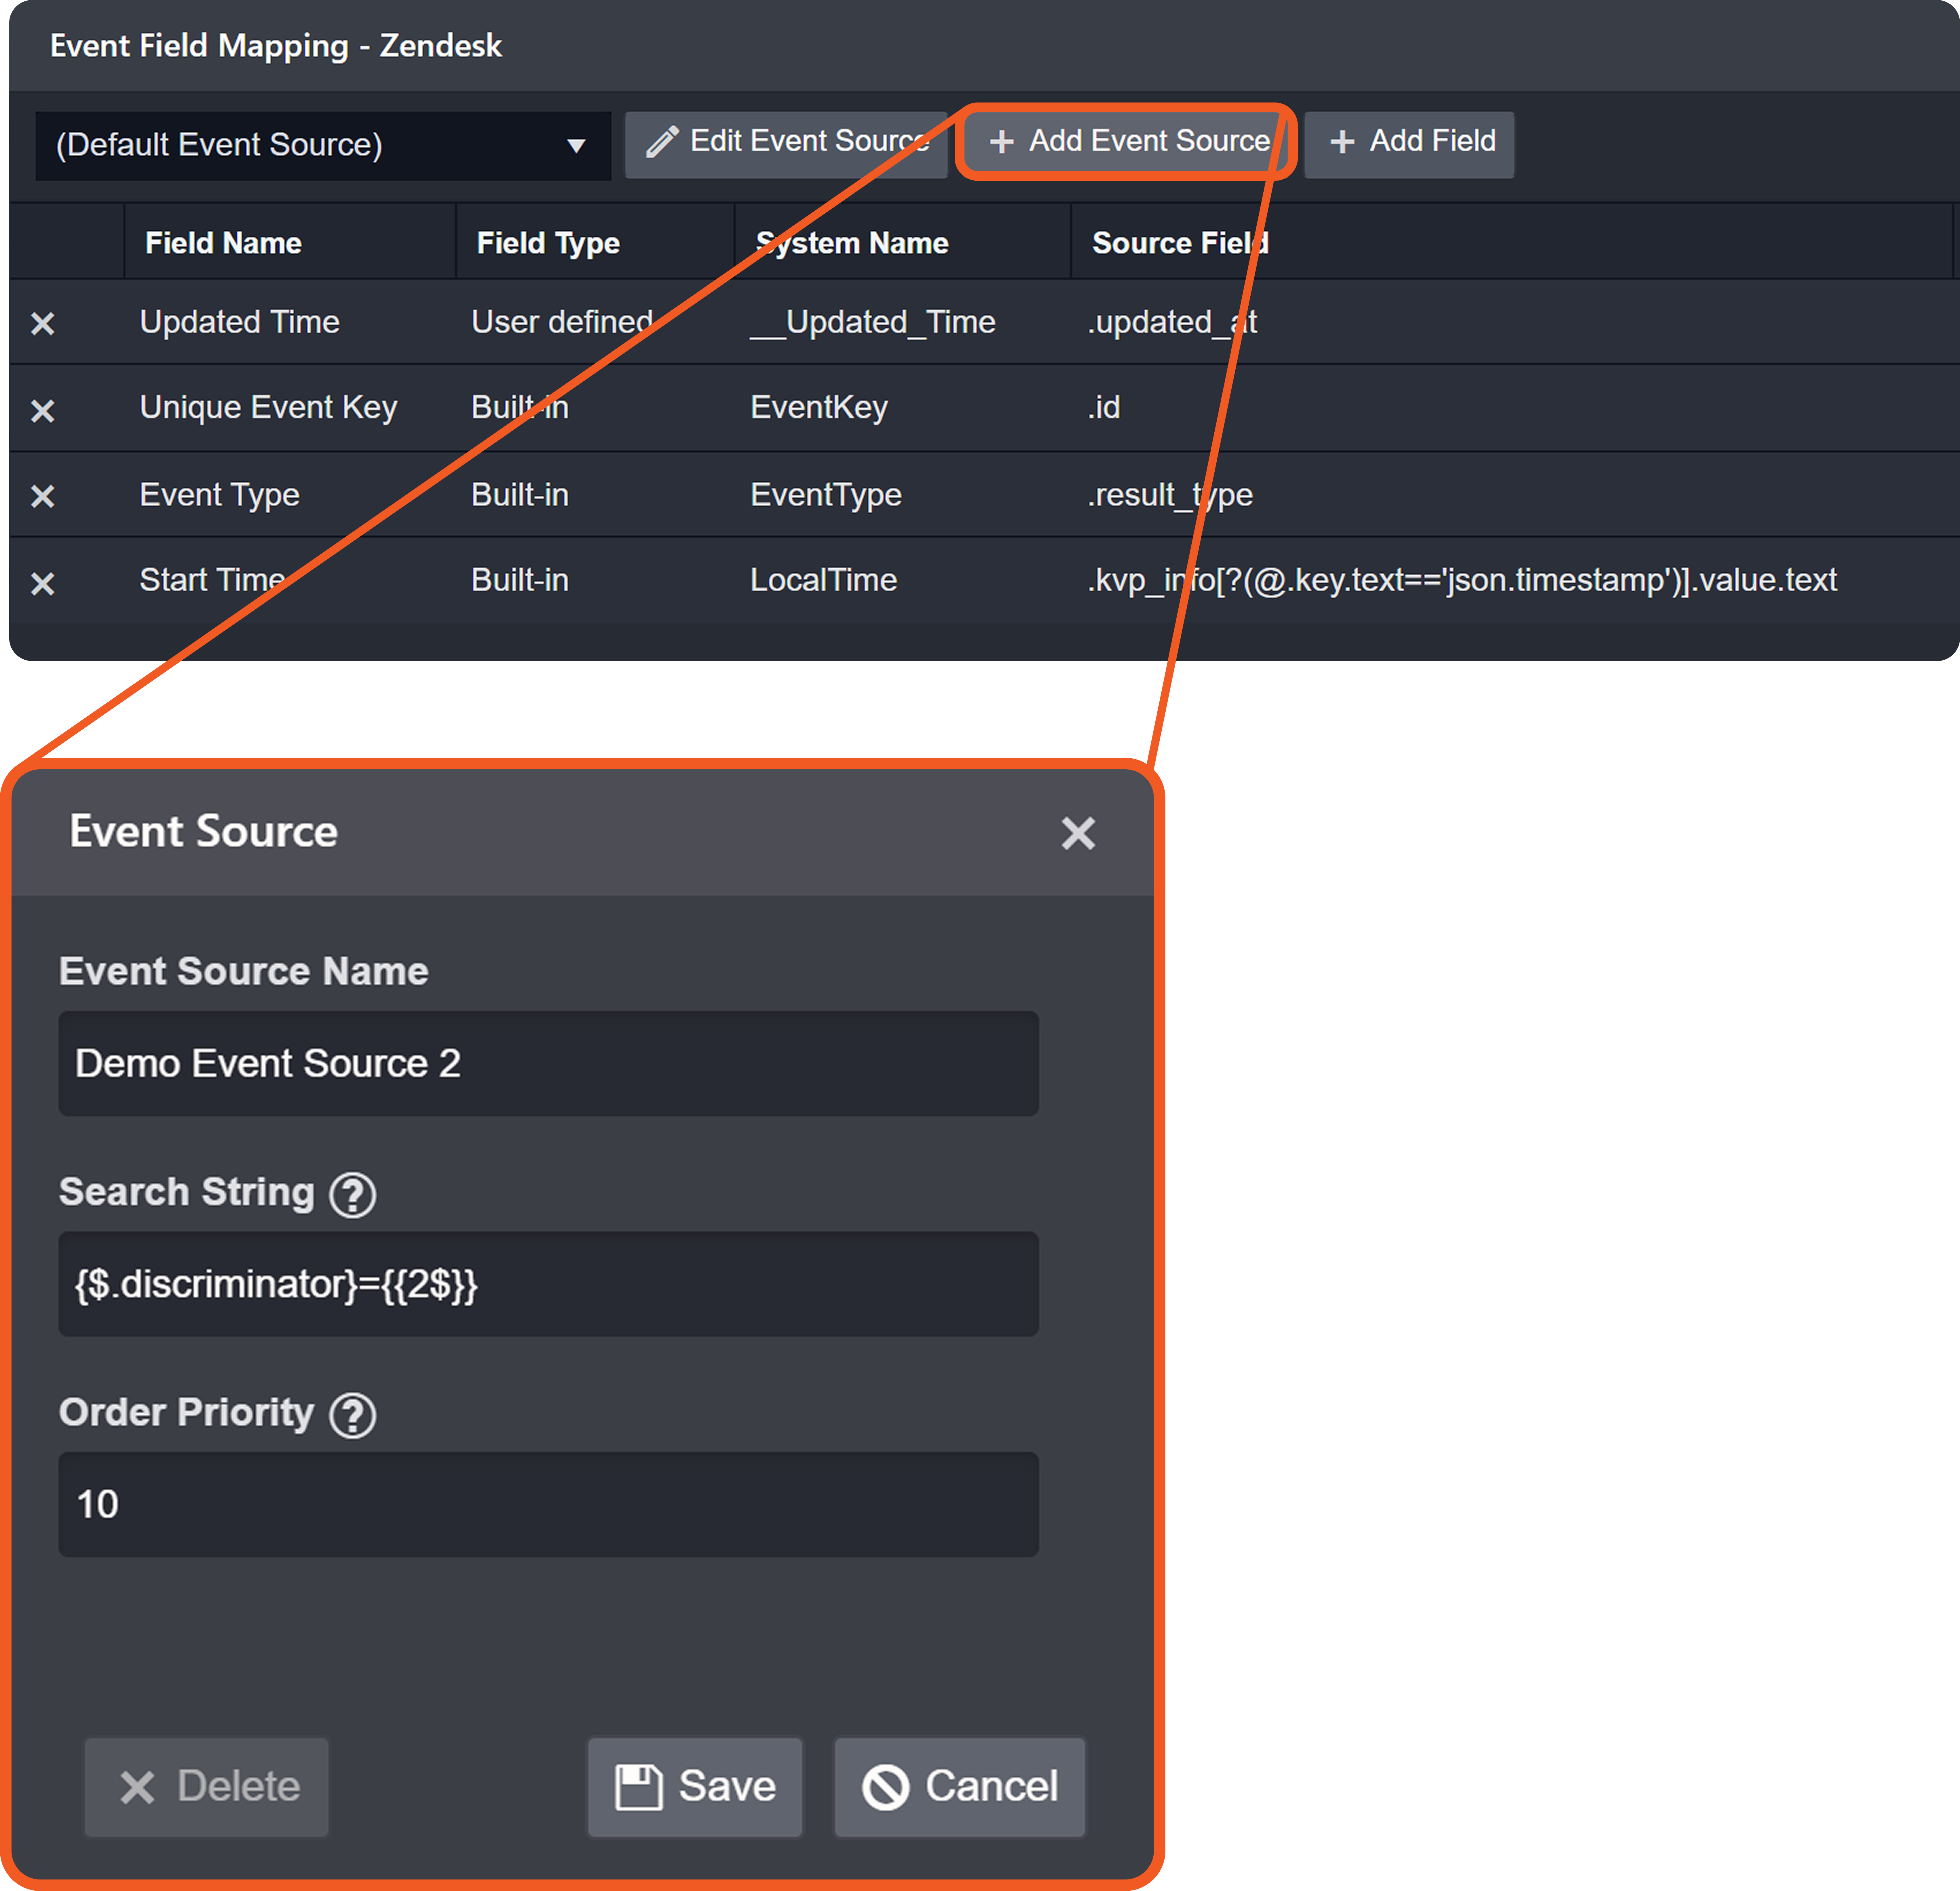Save the event source
This screenshot has width=1960, height=1891.
pyautogui.click(x=695, y=1786)
